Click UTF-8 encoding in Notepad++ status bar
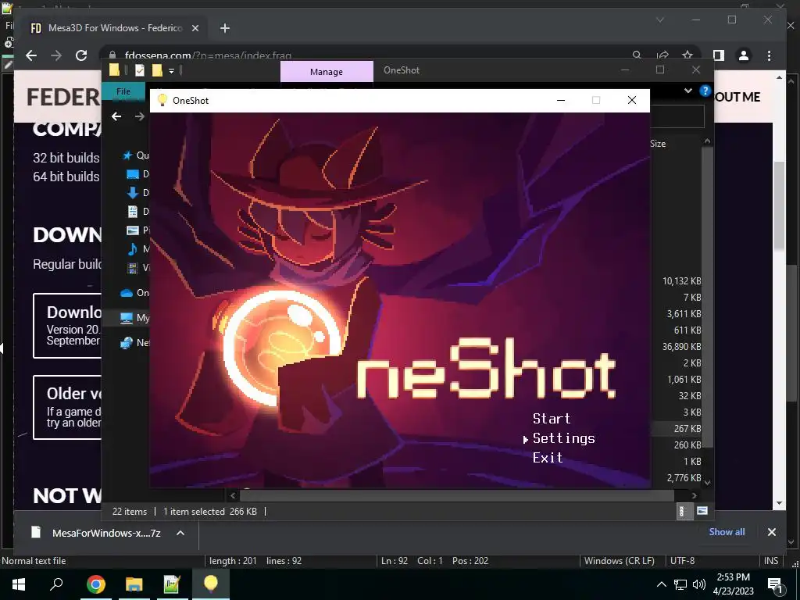800x600 pixels. tap(682, 561)
